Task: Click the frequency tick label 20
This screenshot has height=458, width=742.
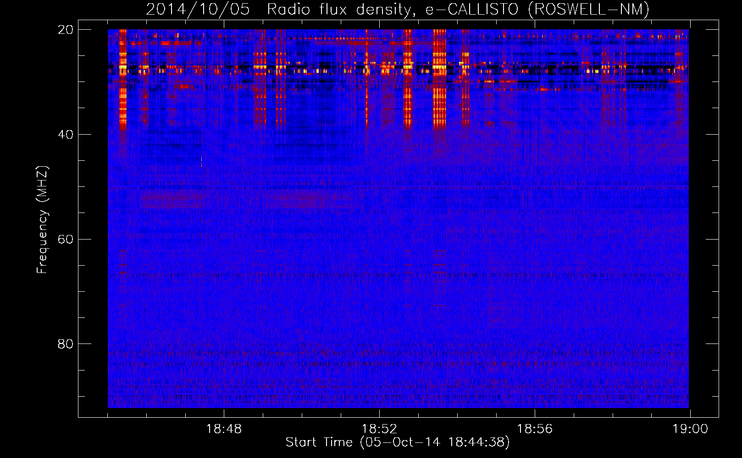Action: click(x=65, y=30)
